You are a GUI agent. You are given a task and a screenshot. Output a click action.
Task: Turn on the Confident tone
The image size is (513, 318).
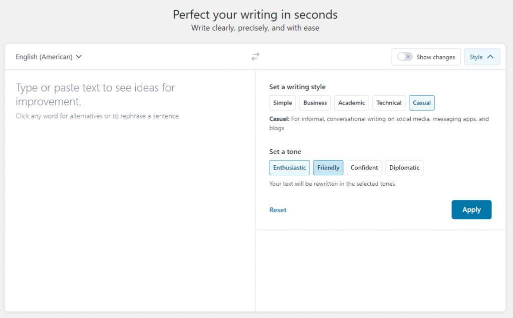click(364, 168)
